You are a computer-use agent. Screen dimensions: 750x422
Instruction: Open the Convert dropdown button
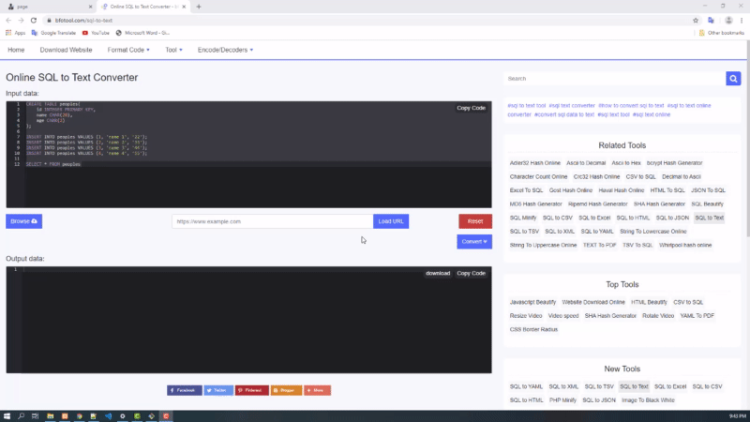474,242
